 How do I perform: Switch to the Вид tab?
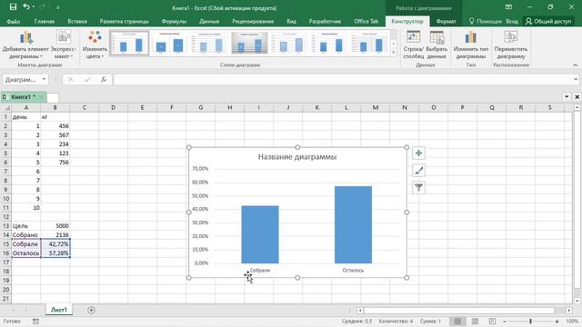(x=291, y=21)
